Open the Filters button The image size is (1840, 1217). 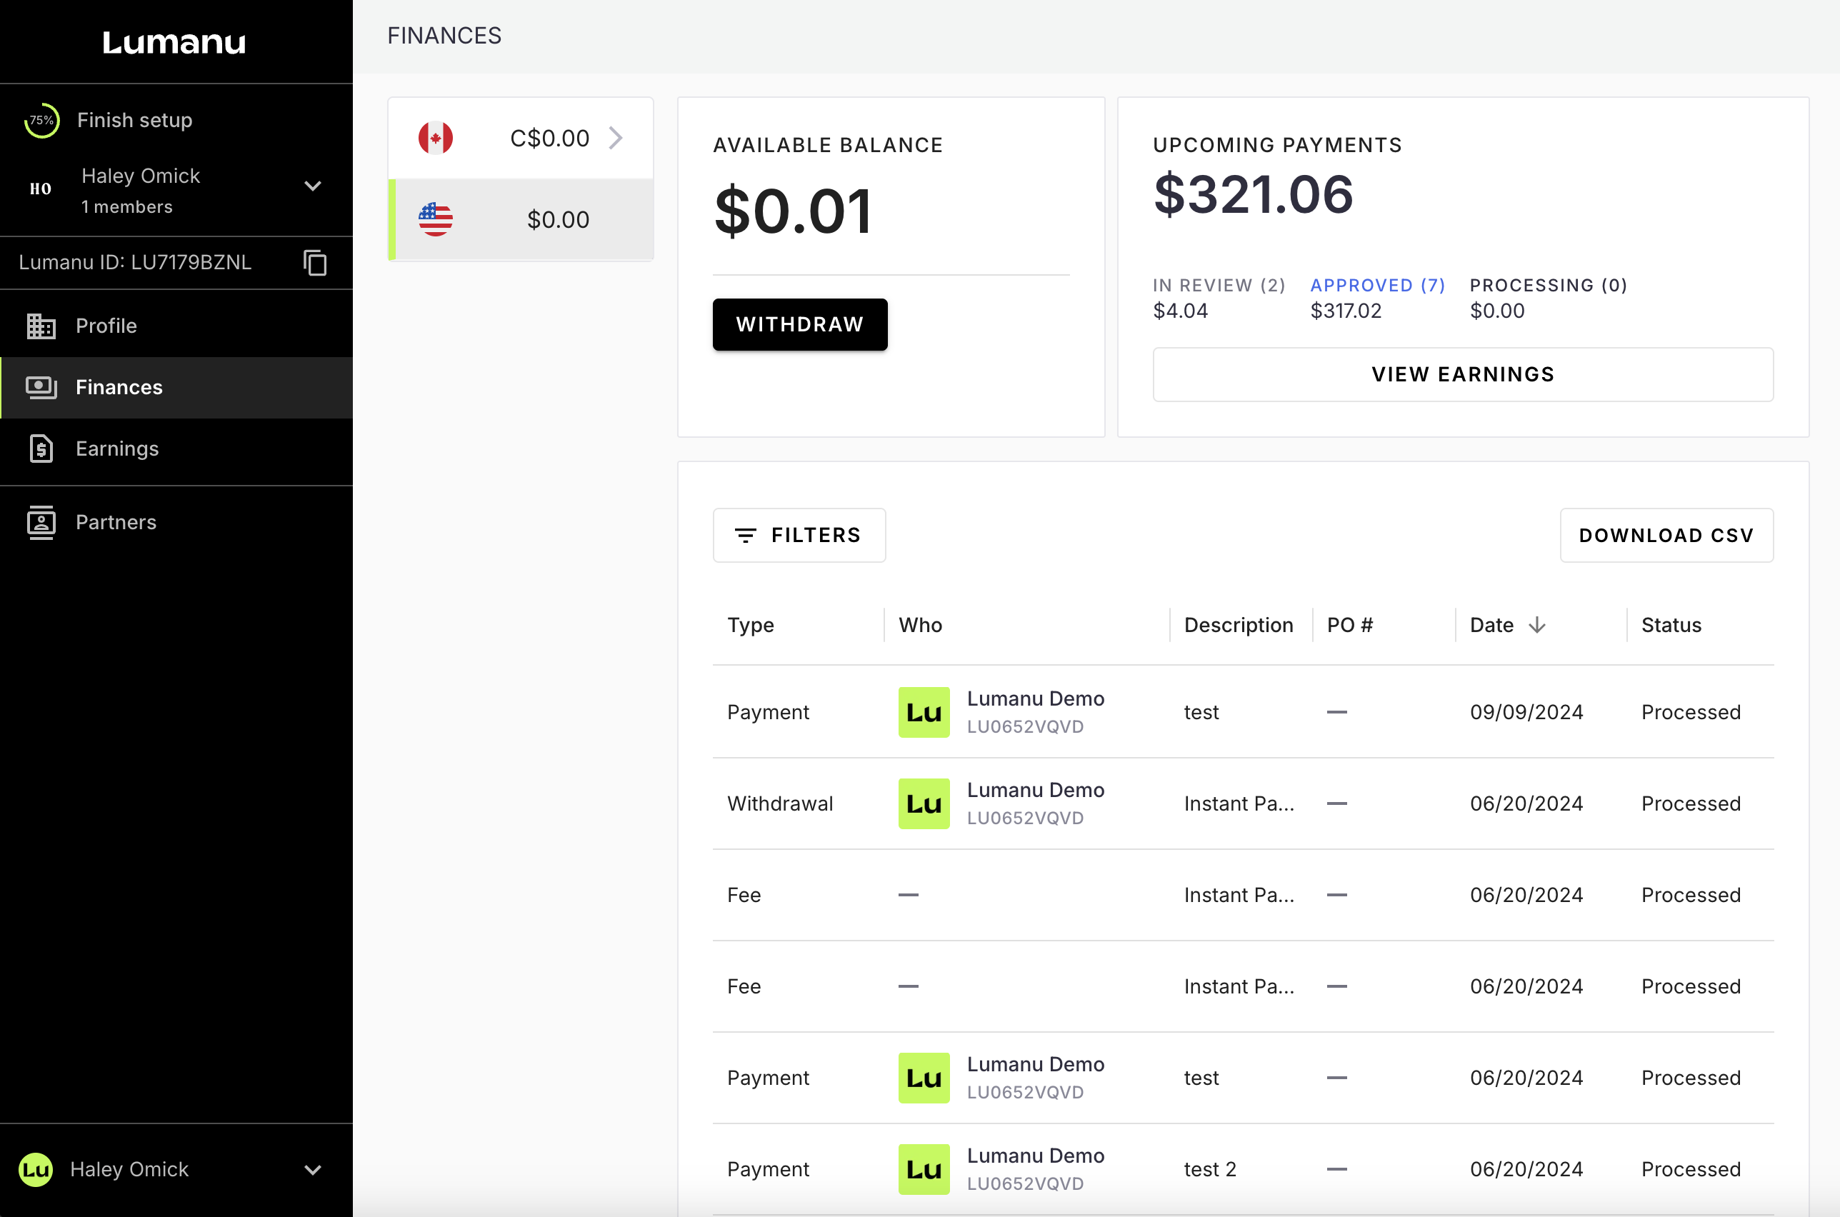[x=799, y=536]
